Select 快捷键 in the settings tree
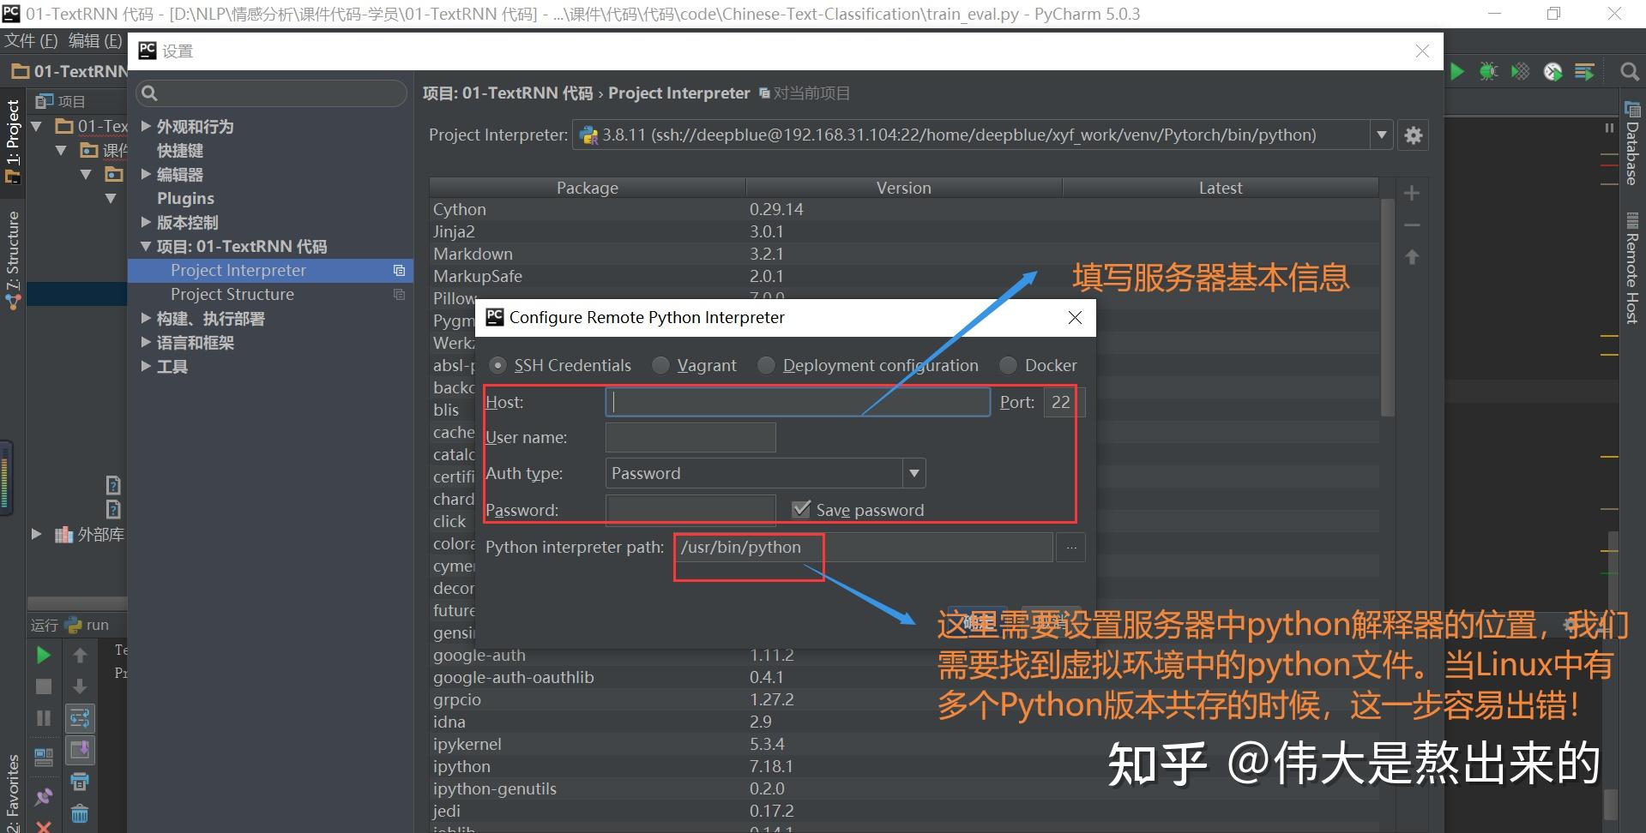This screenshot has width=1646, height=833. tap(179, 150)
